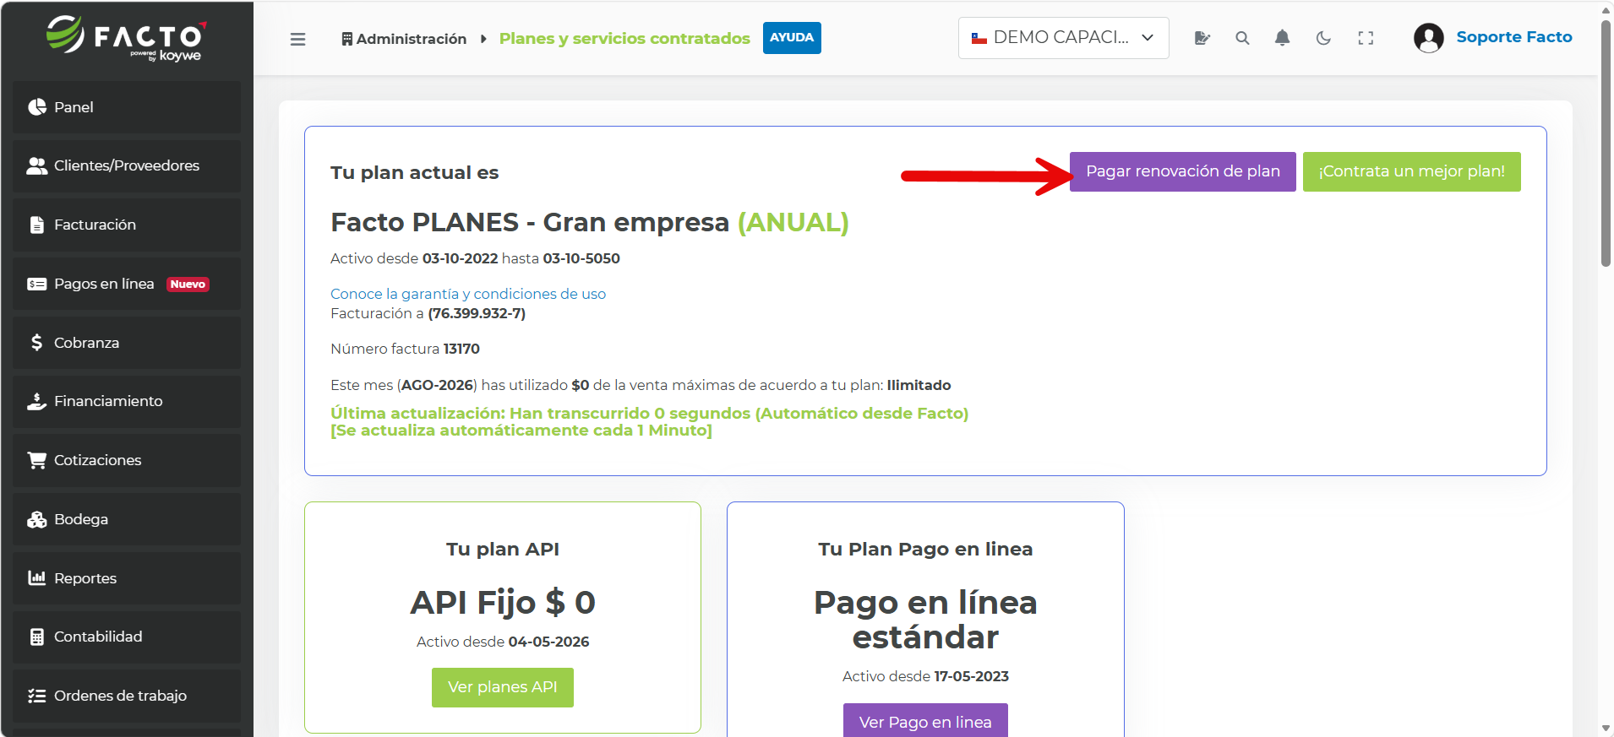Screen dimensions: 1614x737
Task: Click the Chile flag in the company selector
Action: coord(979,38)
